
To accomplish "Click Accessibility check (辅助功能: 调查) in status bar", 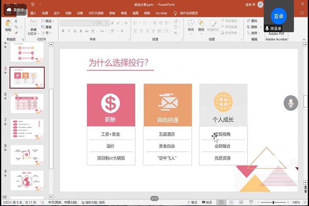I will pyautogui.click(x=93, y=202).
